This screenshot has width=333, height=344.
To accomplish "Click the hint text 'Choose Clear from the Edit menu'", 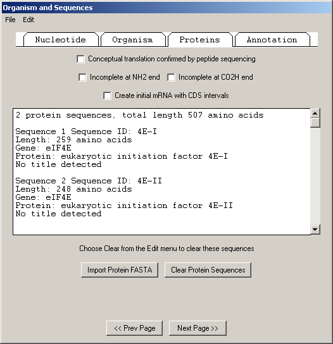I will pyautogui.click(x=166, y=249).
